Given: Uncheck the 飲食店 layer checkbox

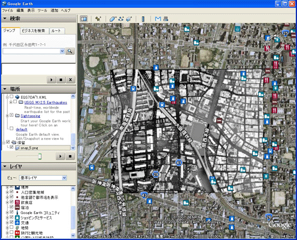Looking at the screenshot, I should (11, 202).
